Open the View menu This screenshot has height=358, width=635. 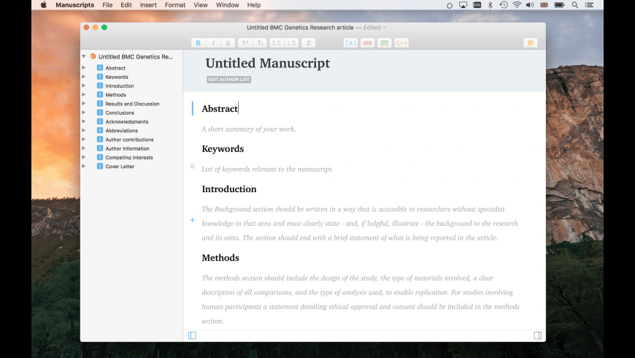coord(201,5)
